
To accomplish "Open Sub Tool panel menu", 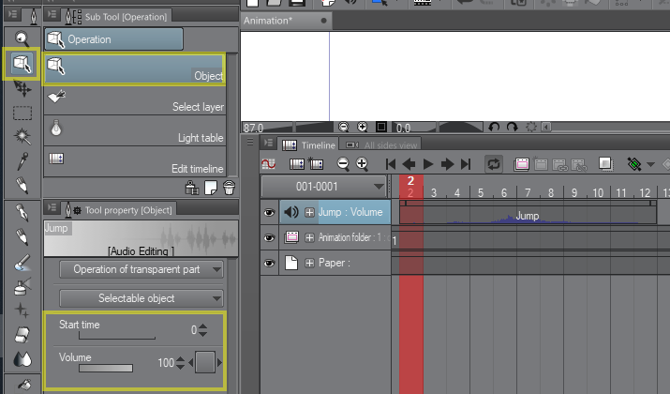I will [52, 15].
